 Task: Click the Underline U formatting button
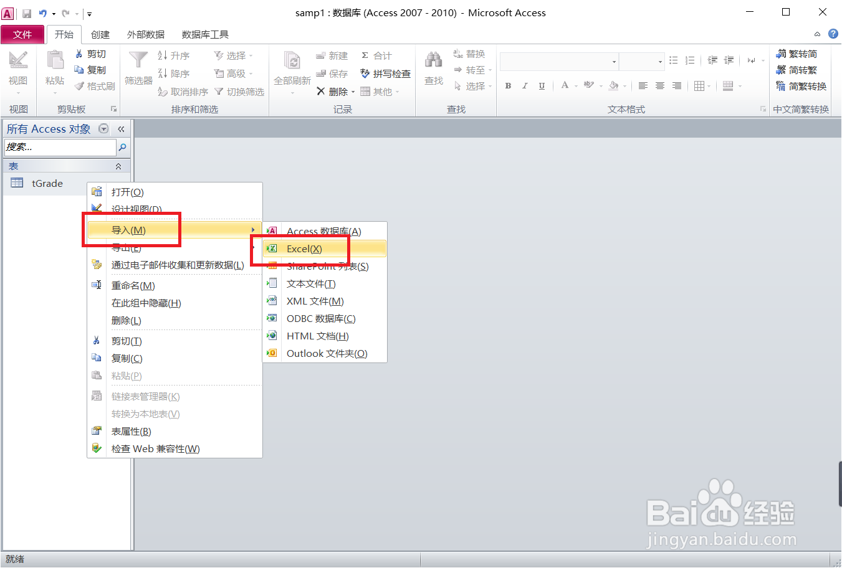click(x=542, y=86)
